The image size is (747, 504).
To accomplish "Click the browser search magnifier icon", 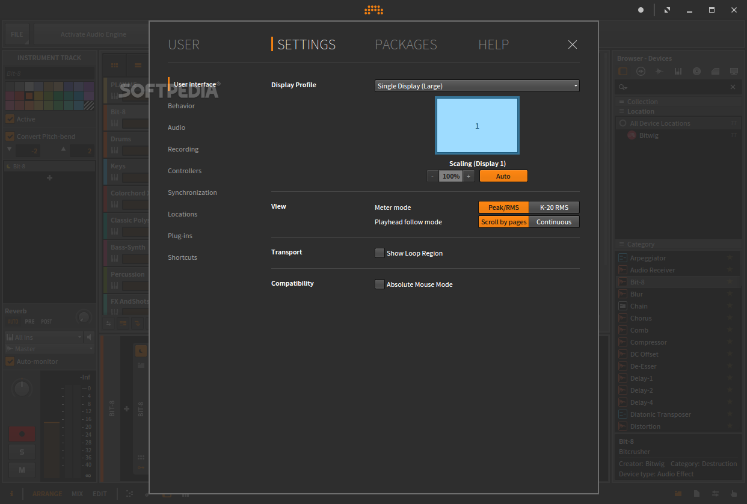I will click(624, 87).
